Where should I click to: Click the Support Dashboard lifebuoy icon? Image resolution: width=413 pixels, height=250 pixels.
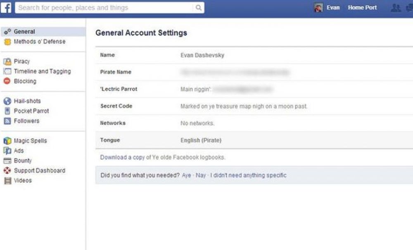tap(7, 170)
